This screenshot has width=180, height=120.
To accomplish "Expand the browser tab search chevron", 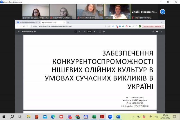I will click(162, 22).
